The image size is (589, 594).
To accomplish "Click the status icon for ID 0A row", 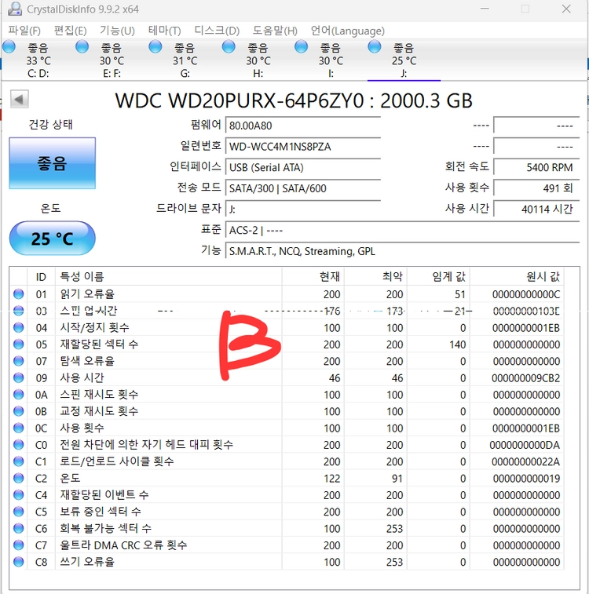I will 18,395.
